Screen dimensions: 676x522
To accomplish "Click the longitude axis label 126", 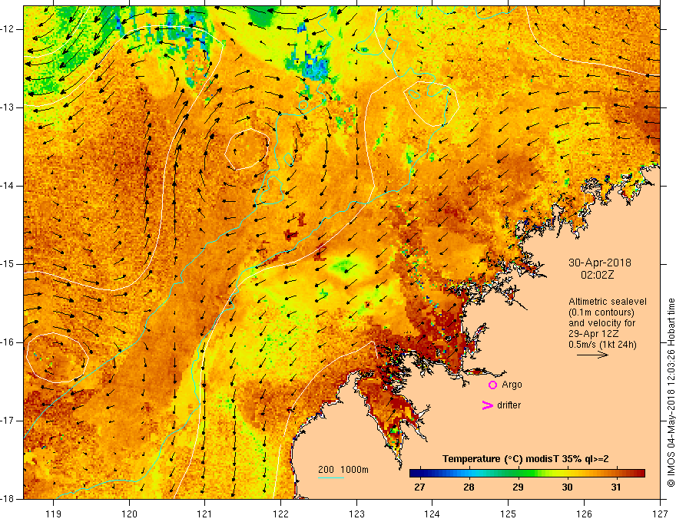I will tap(584, 514).
